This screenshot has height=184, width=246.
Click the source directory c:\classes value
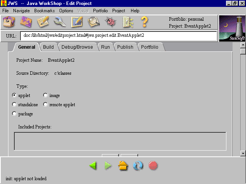click(x=63, y=73)
